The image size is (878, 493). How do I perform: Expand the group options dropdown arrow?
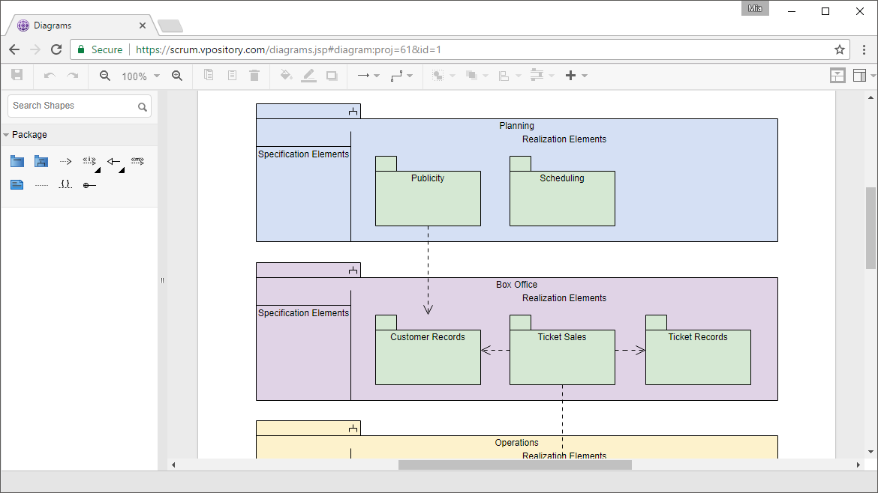coord(453,76)
